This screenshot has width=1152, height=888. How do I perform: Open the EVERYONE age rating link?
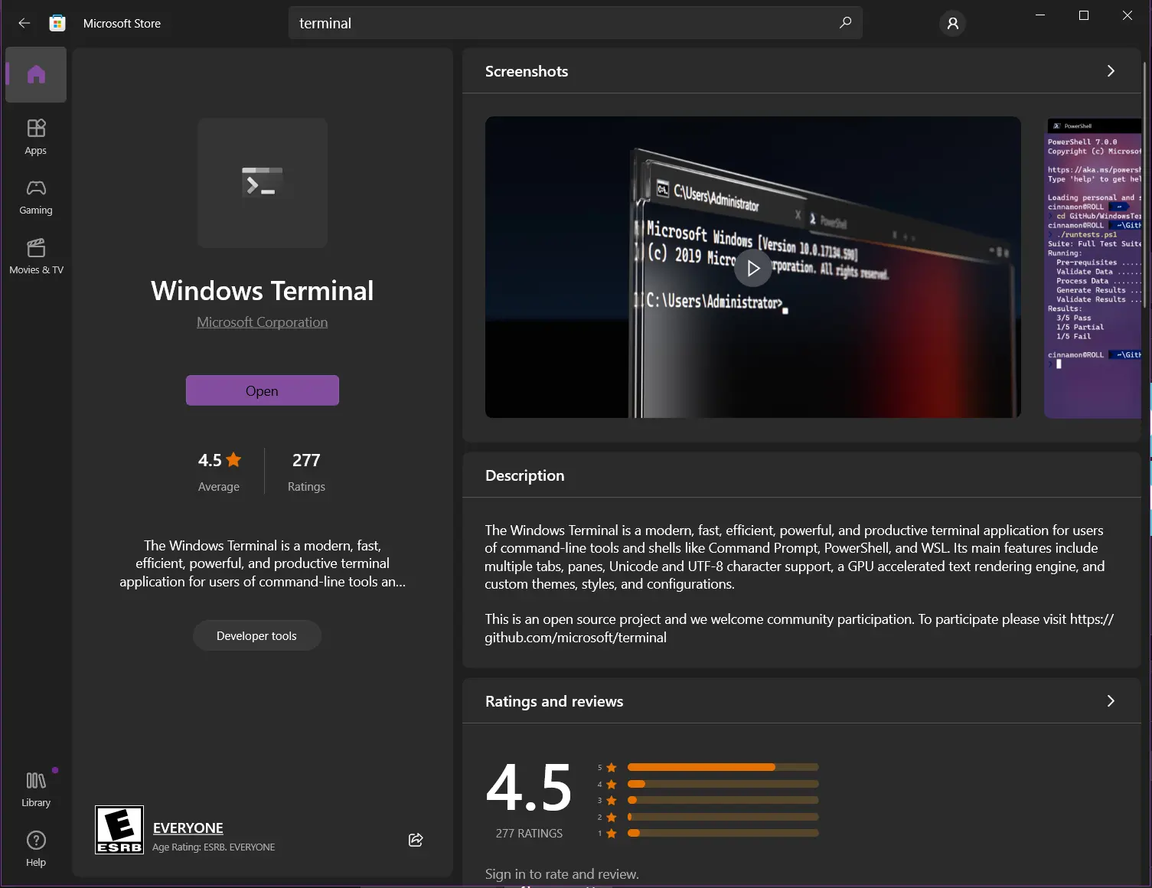point(188,828)
